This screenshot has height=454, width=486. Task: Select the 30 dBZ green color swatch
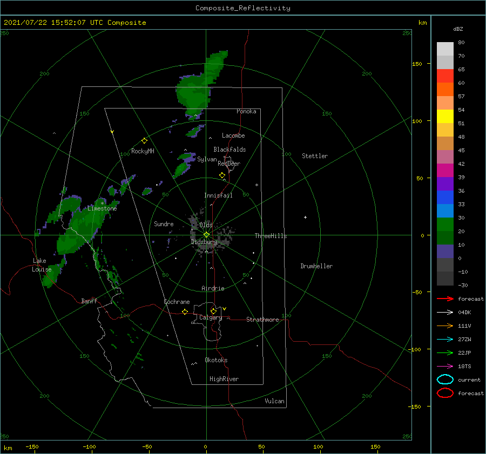coord(445,225)
